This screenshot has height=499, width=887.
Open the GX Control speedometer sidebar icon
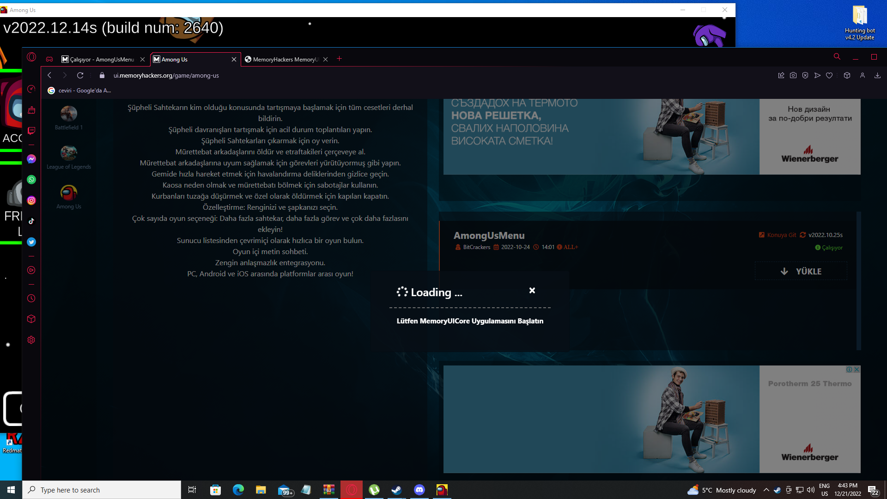click(31, 89)
